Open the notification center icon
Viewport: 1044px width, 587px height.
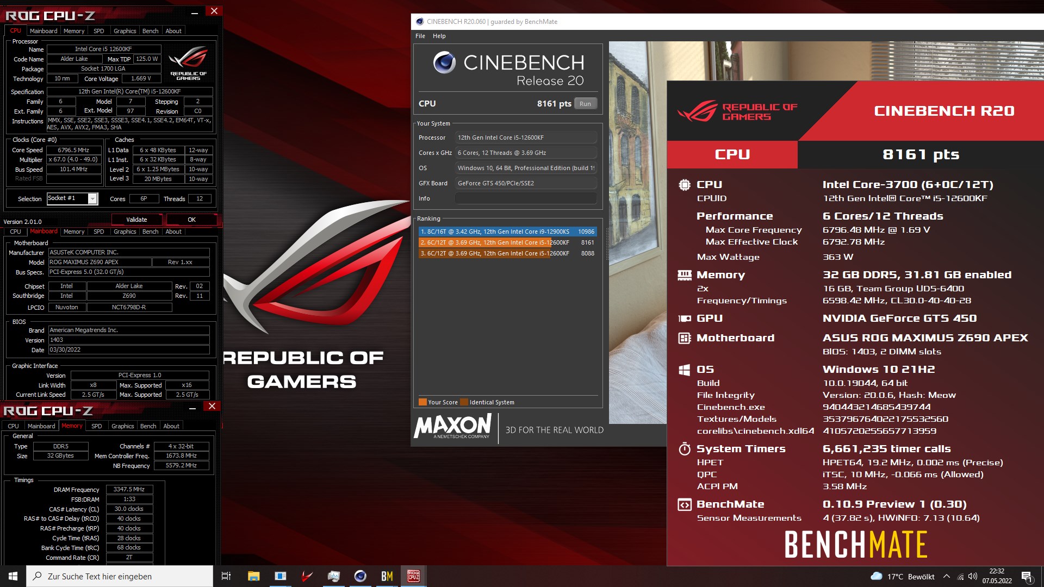pyautogui.click(x=1027, y=576)
